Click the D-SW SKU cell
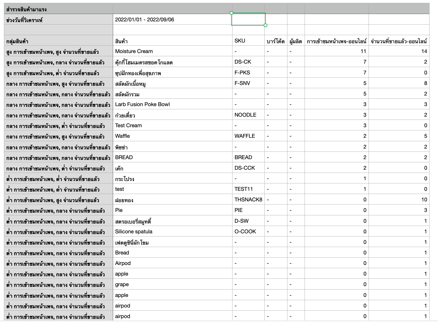The width and height of the screenshot is (438, 322). (x=249, y=221)
